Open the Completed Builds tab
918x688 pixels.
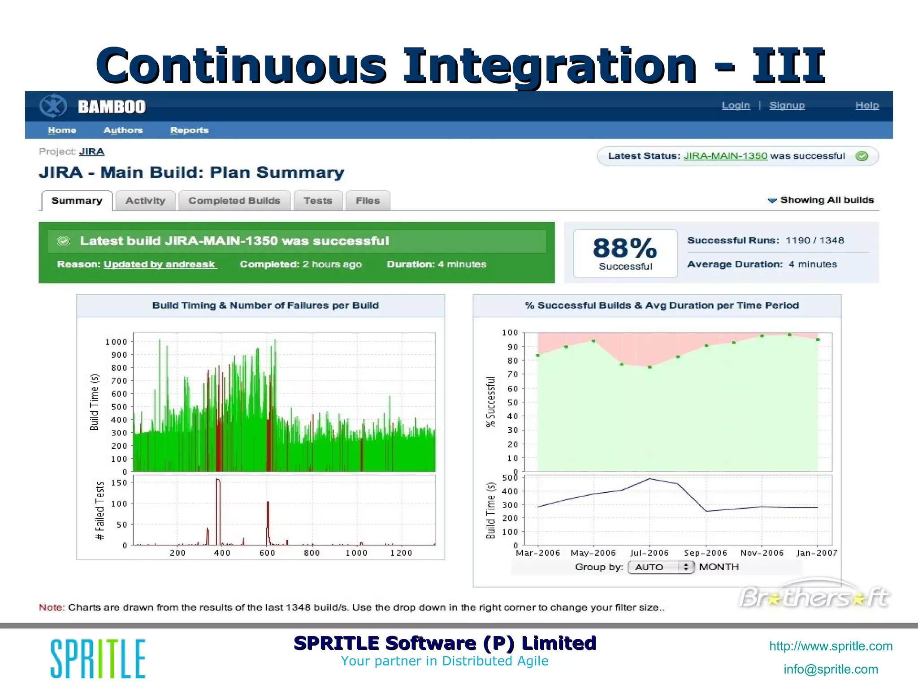coord(234,201)
